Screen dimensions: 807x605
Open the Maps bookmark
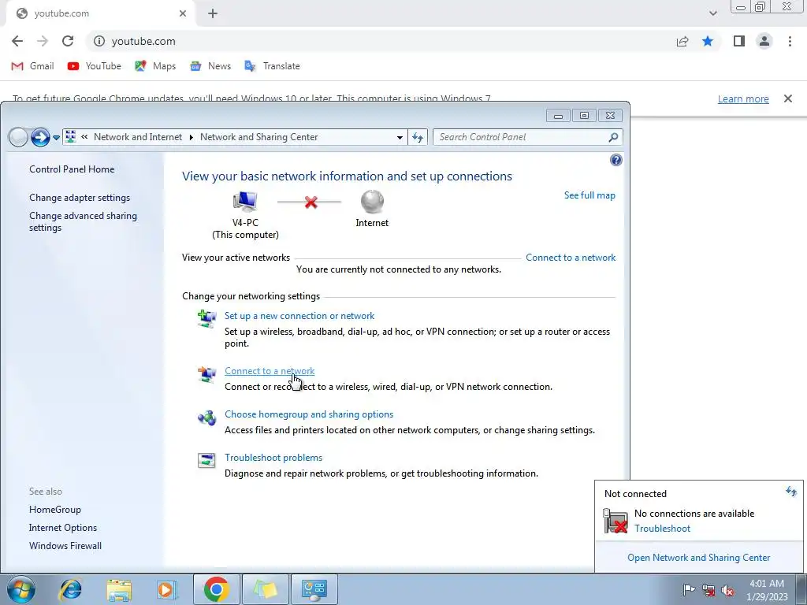(155, 66)
